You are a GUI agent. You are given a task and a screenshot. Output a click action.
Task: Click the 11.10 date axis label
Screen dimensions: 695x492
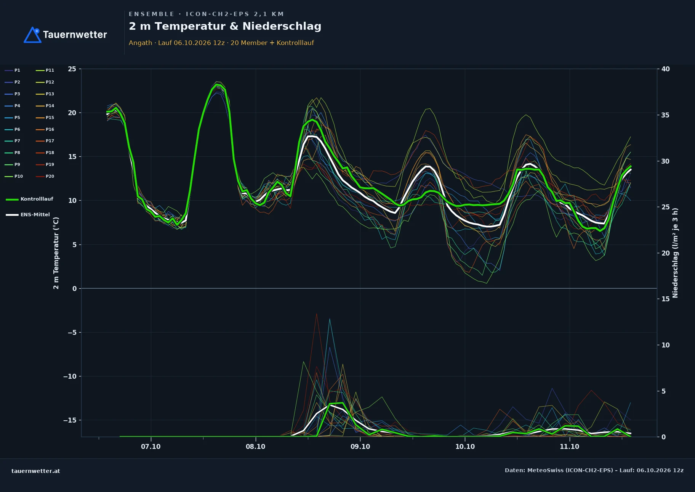point(569,447)
